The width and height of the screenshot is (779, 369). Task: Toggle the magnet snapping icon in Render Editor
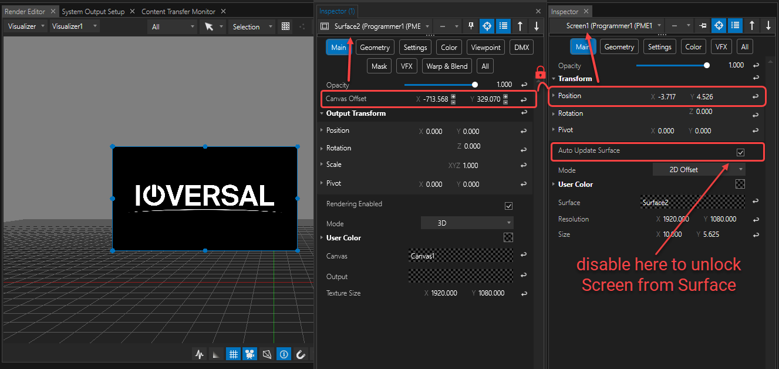point(301,354)
